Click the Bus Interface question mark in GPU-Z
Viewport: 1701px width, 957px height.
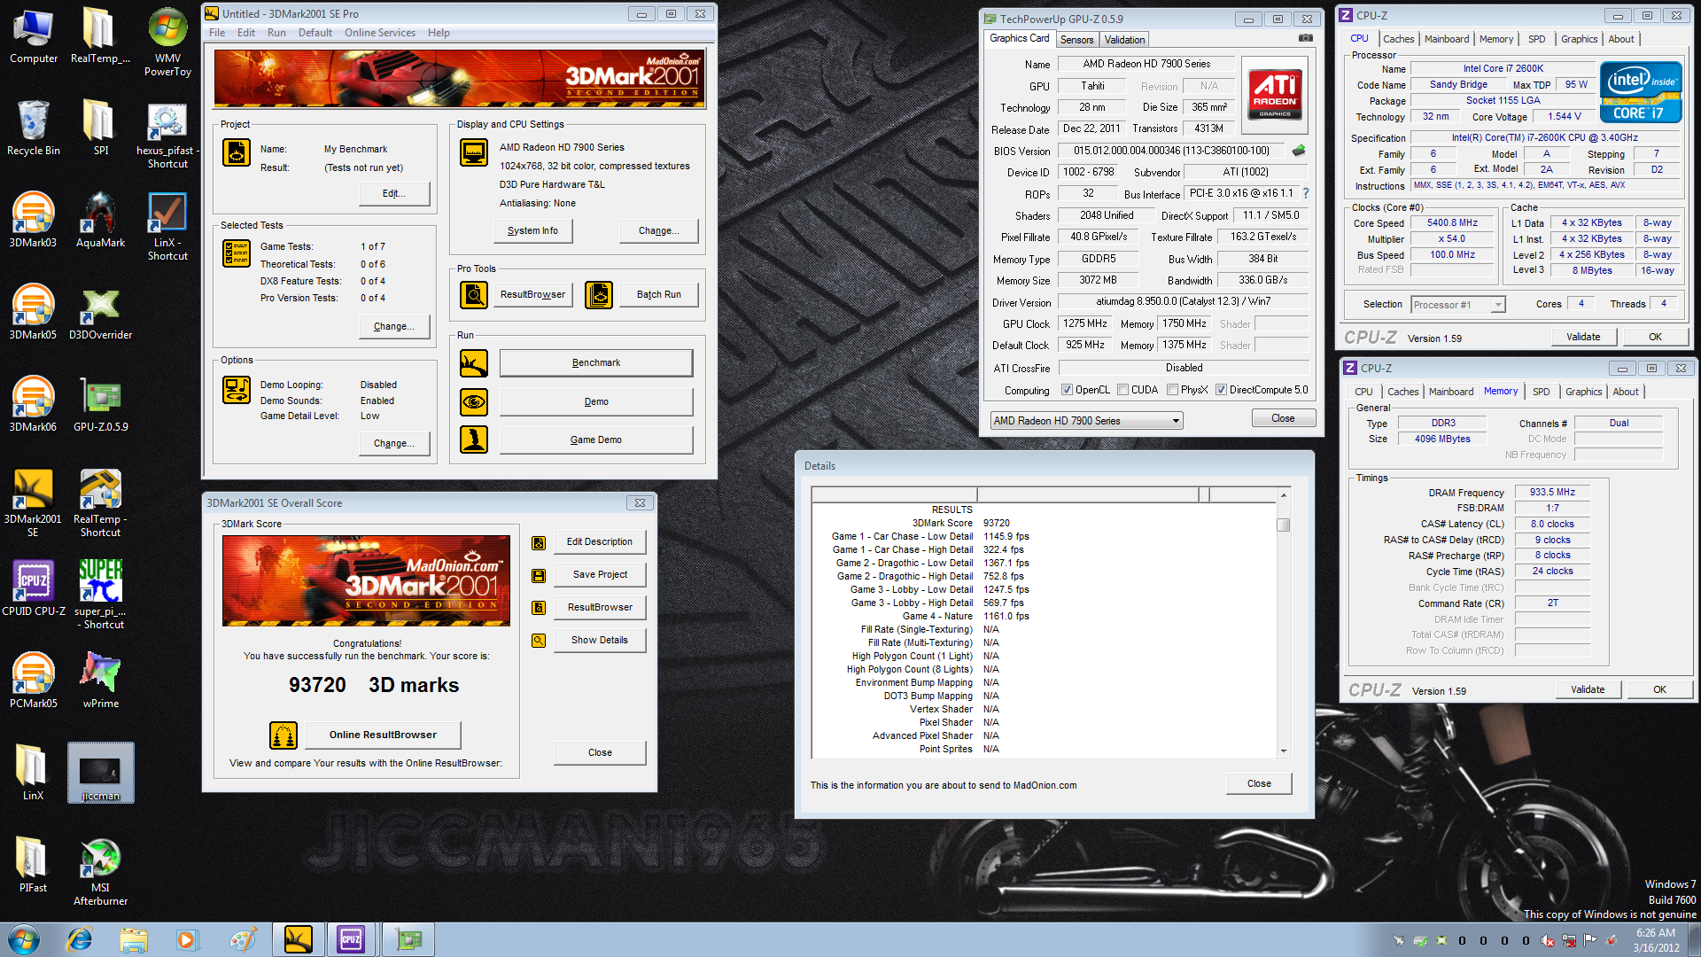point(1305,193)
